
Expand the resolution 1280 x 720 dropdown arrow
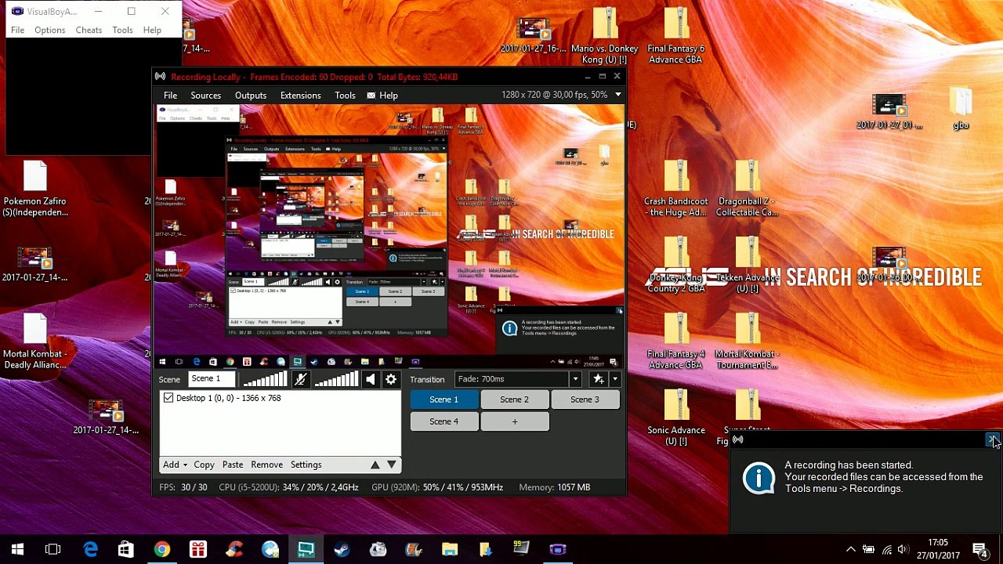618,95
